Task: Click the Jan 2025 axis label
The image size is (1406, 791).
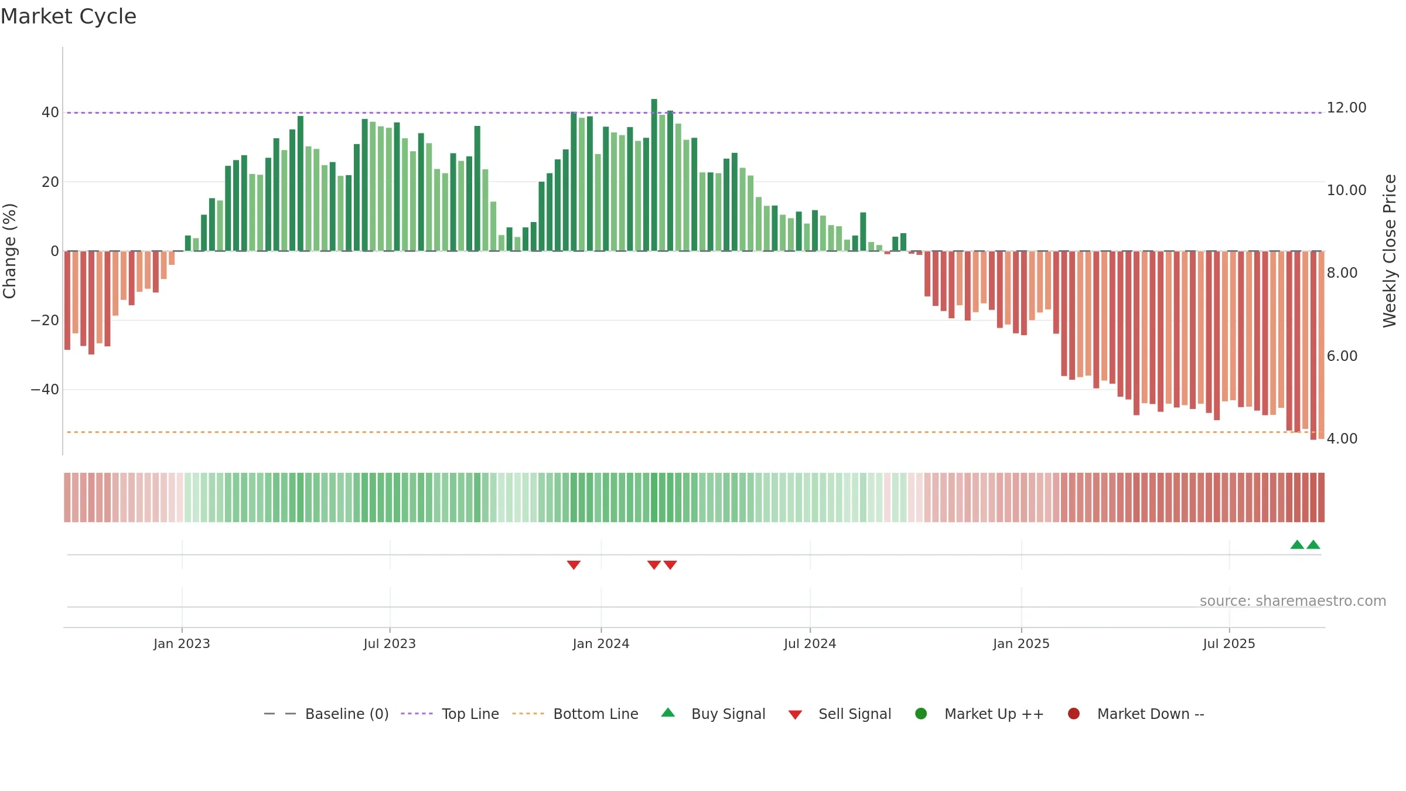Action: [1021, 644]
